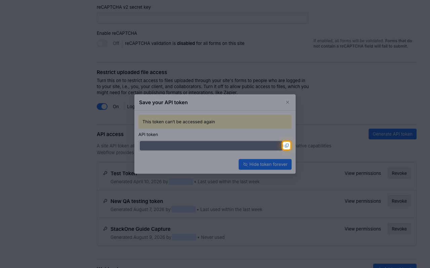Revoke the New QA testing token
Screen dimensions: 430x268
tap(399, 201)
